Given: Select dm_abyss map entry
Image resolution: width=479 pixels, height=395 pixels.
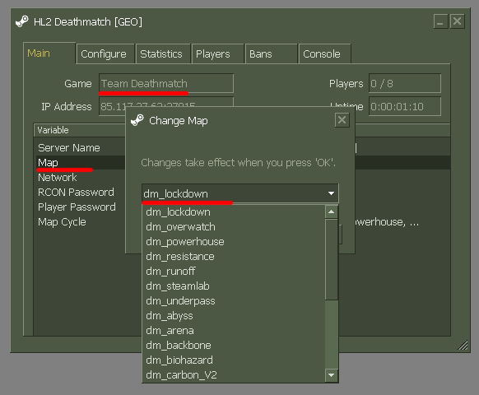Looking at the screenshot, I should coord(234,316).
